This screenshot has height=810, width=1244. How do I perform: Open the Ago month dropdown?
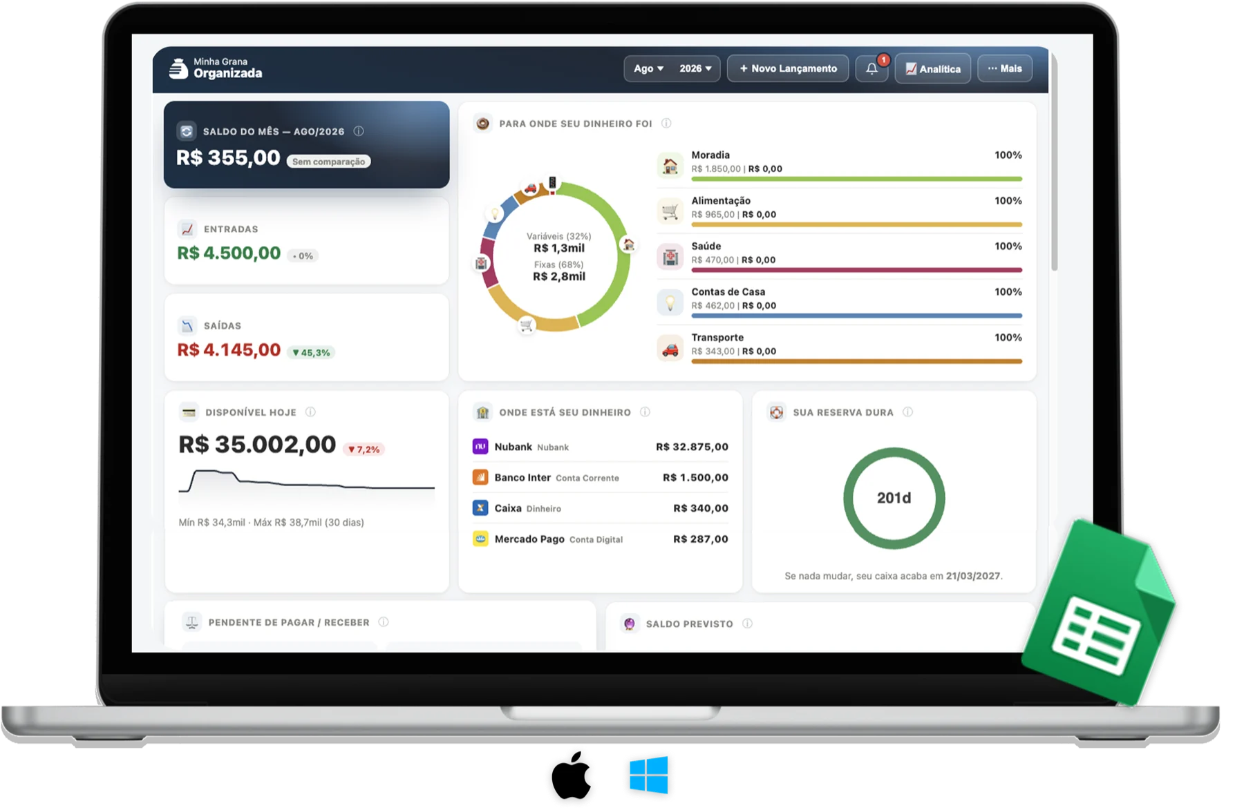tap(648, 68)
